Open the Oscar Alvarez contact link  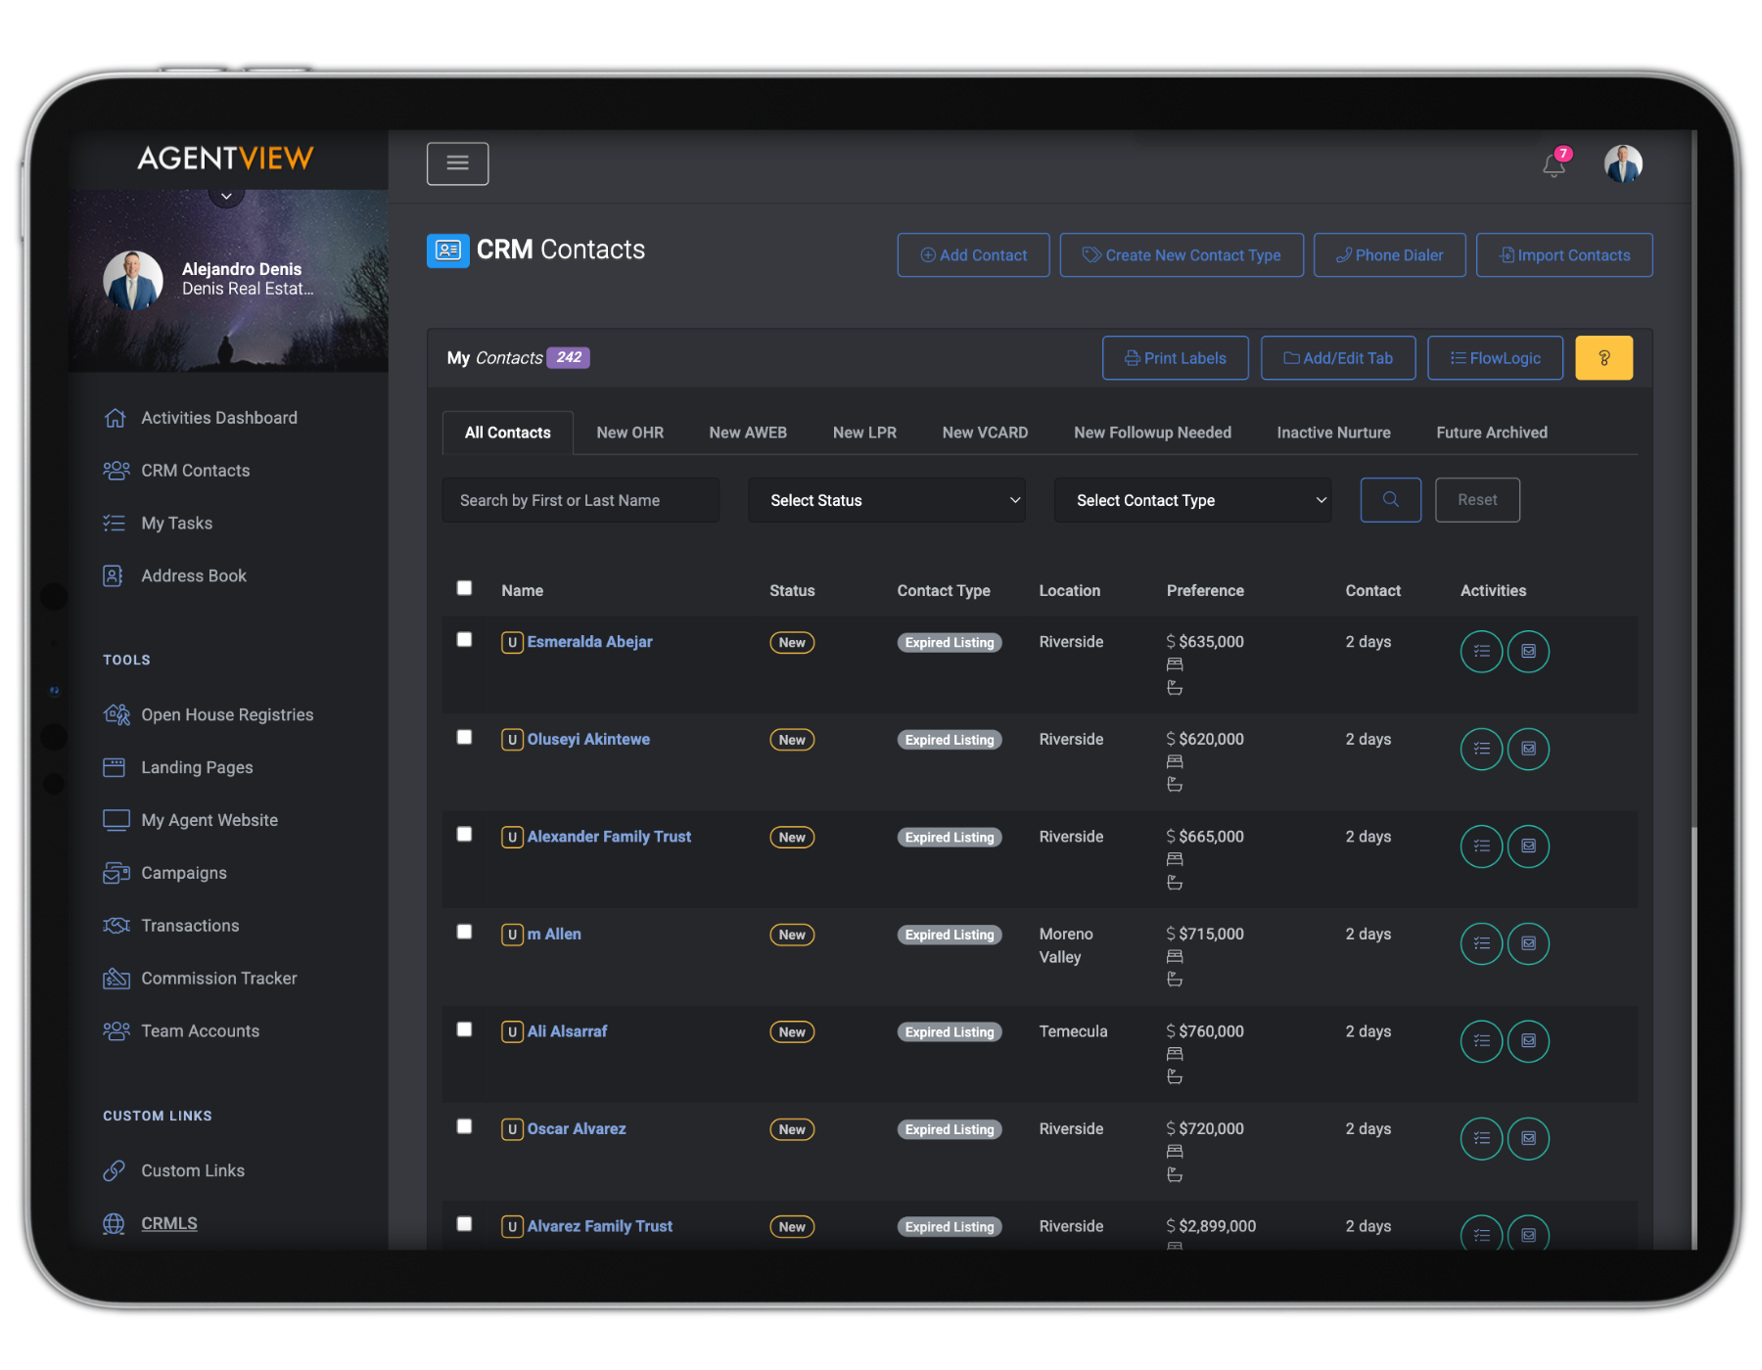click(x=577, y=1129)
